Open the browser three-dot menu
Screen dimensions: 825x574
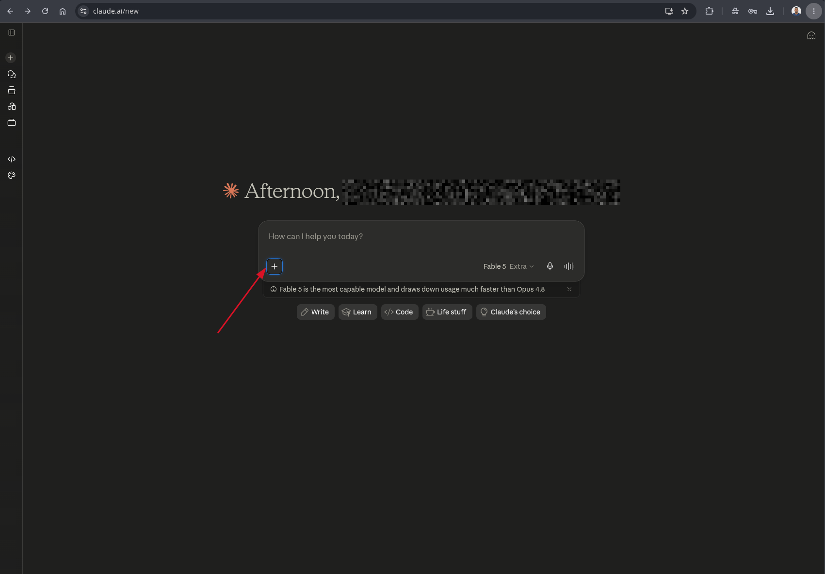(x=814, y=11)
